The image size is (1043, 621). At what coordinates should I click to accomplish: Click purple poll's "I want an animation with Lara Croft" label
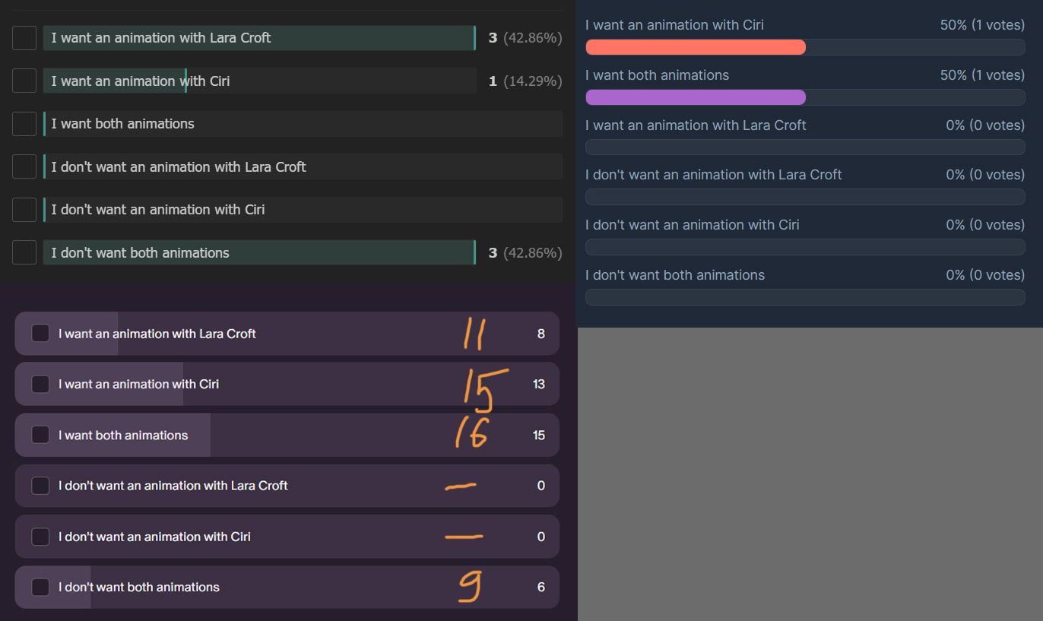(x=157, y=334)
